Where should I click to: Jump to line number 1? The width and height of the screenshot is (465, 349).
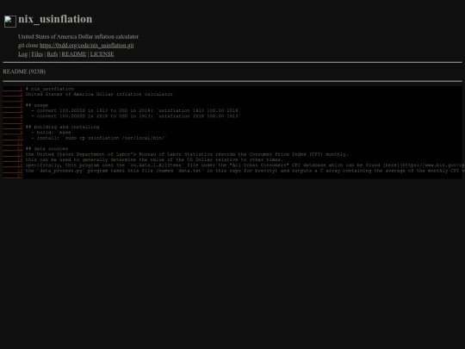click(13, 89)
